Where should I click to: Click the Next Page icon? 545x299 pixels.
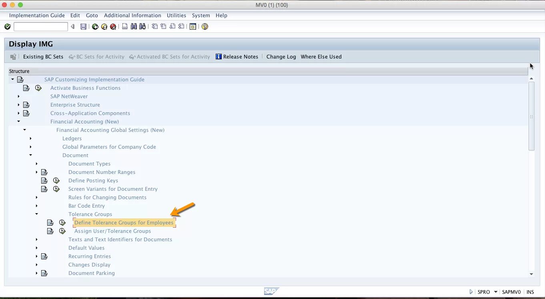[172, 27]
